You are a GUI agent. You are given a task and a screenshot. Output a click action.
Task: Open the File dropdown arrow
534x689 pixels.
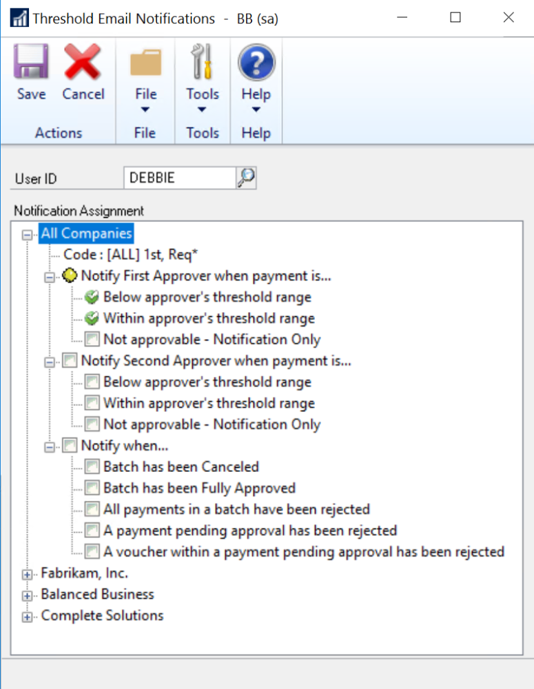[x=145, y=110]
